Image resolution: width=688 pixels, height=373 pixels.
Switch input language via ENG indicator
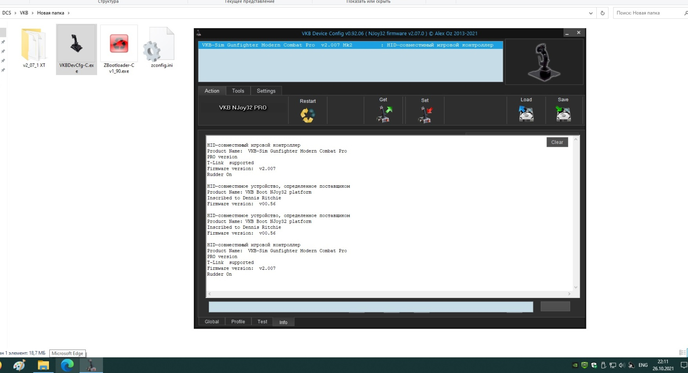643,365
